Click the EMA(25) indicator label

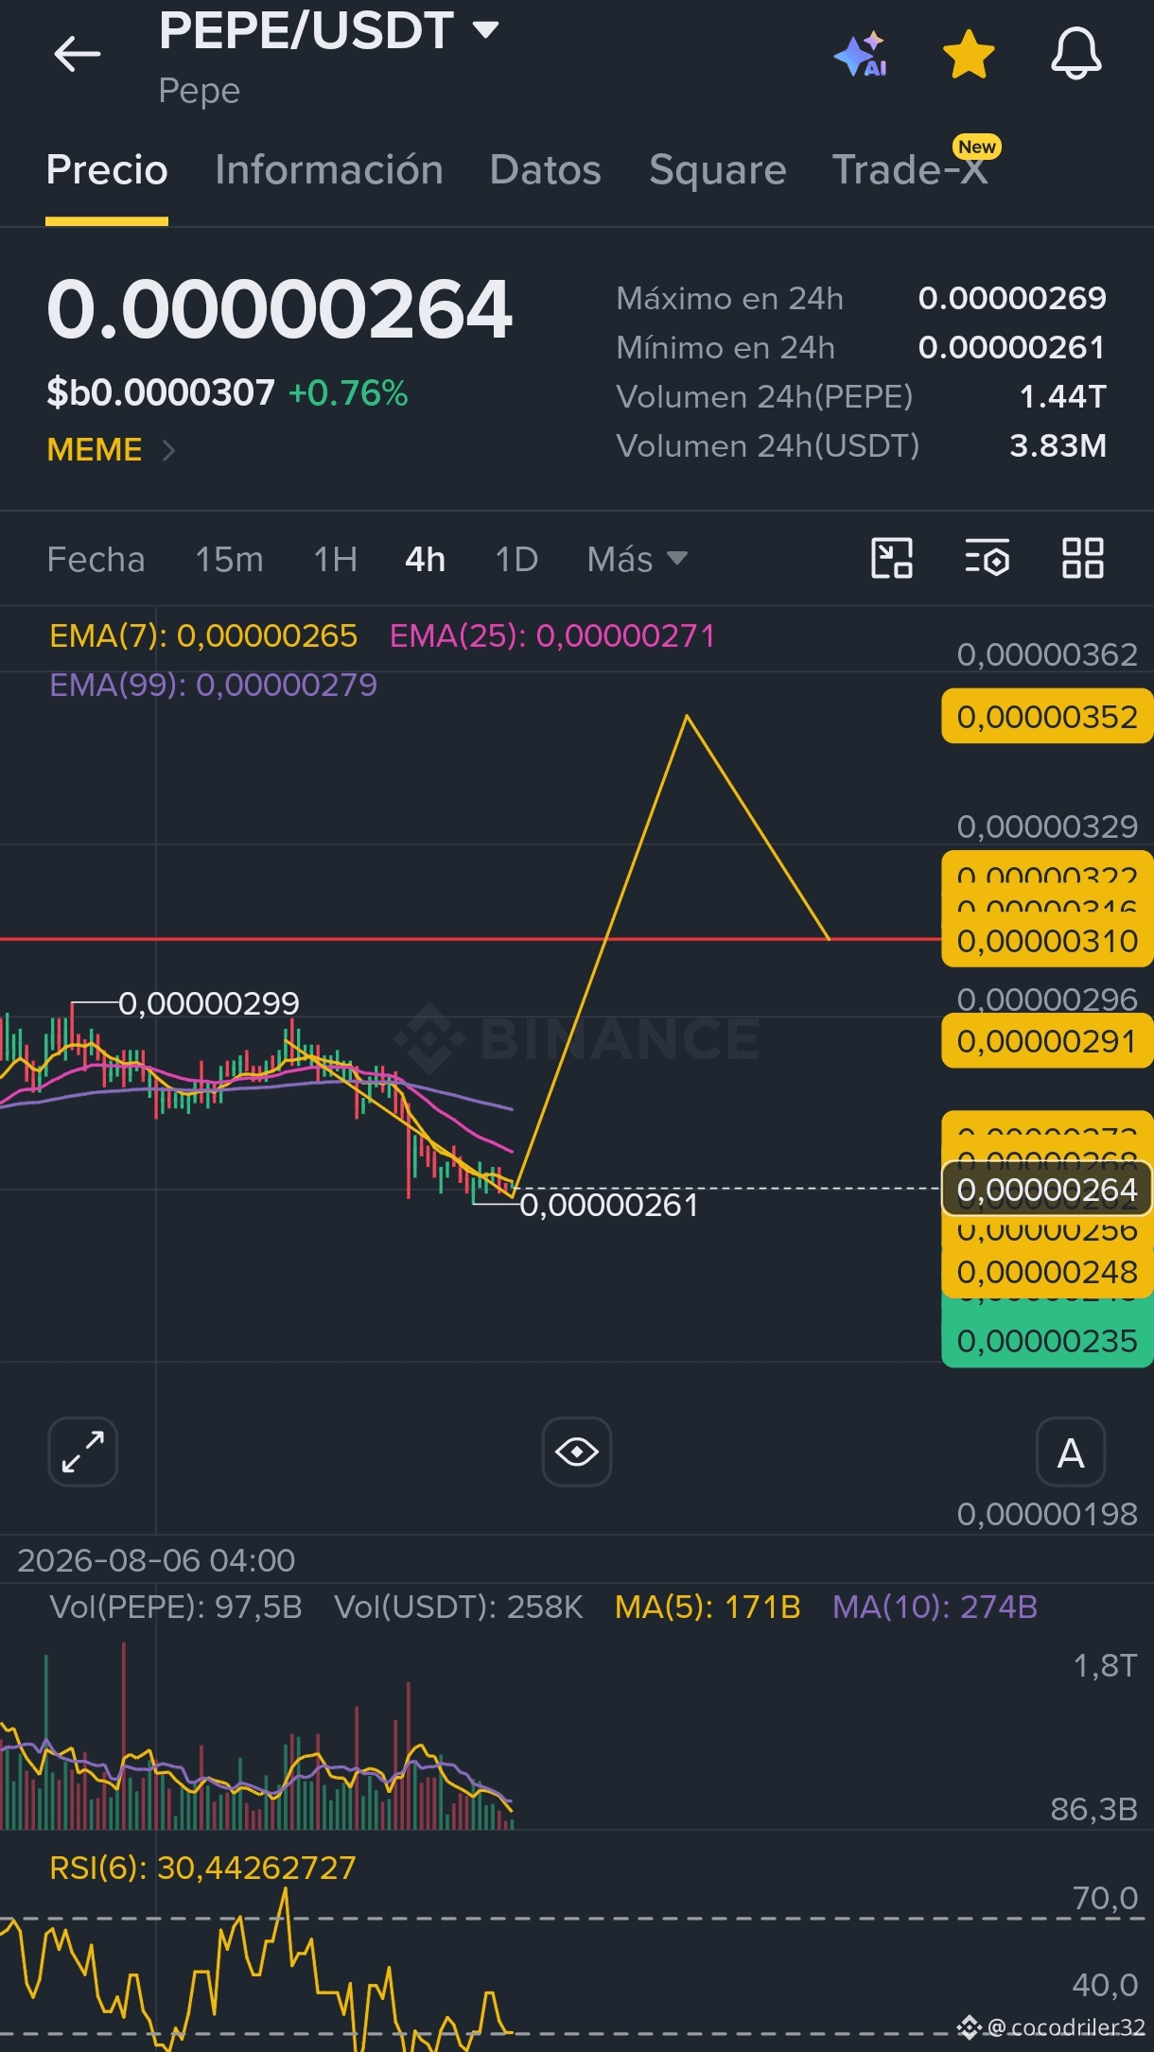click(552, 636)
